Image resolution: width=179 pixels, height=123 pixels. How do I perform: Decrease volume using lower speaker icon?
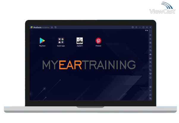[150, 39]
